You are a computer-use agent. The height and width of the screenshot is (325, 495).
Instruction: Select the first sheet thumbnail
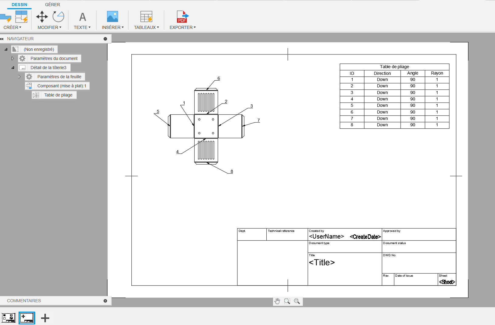coord(9,318)
